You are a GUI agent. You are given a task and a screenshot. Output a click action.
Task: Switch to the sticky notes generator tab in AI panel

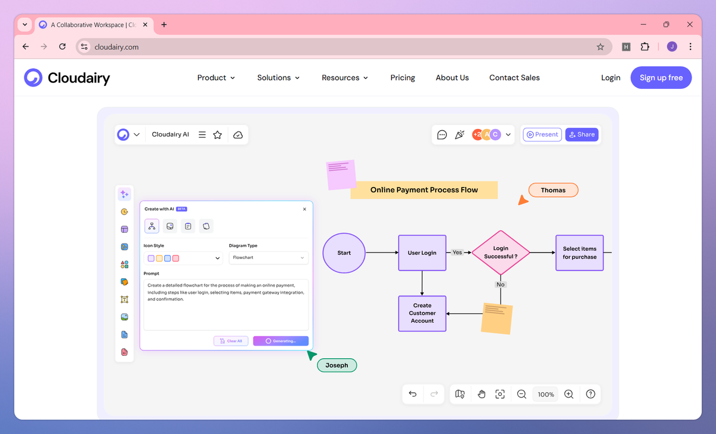click(x=206, y=226)
